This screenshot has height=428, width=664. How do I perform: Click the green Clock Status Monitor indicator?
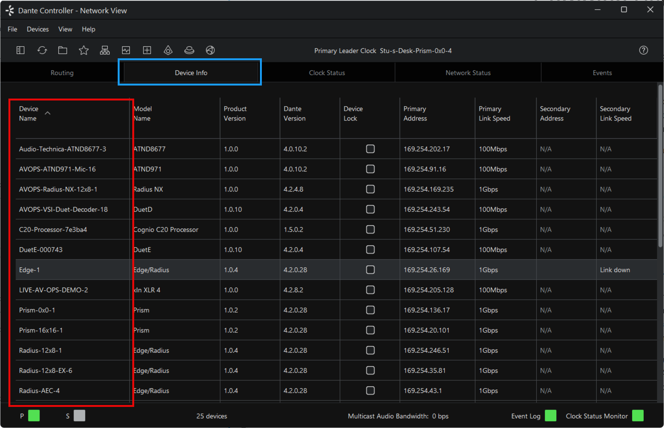pyautogui.click(x=638, y=416)
